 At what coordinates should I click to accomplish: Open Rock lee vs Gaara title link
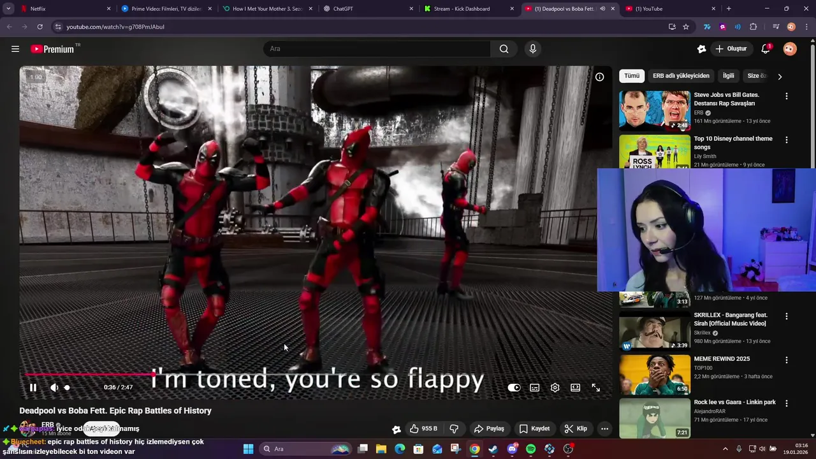734,402
